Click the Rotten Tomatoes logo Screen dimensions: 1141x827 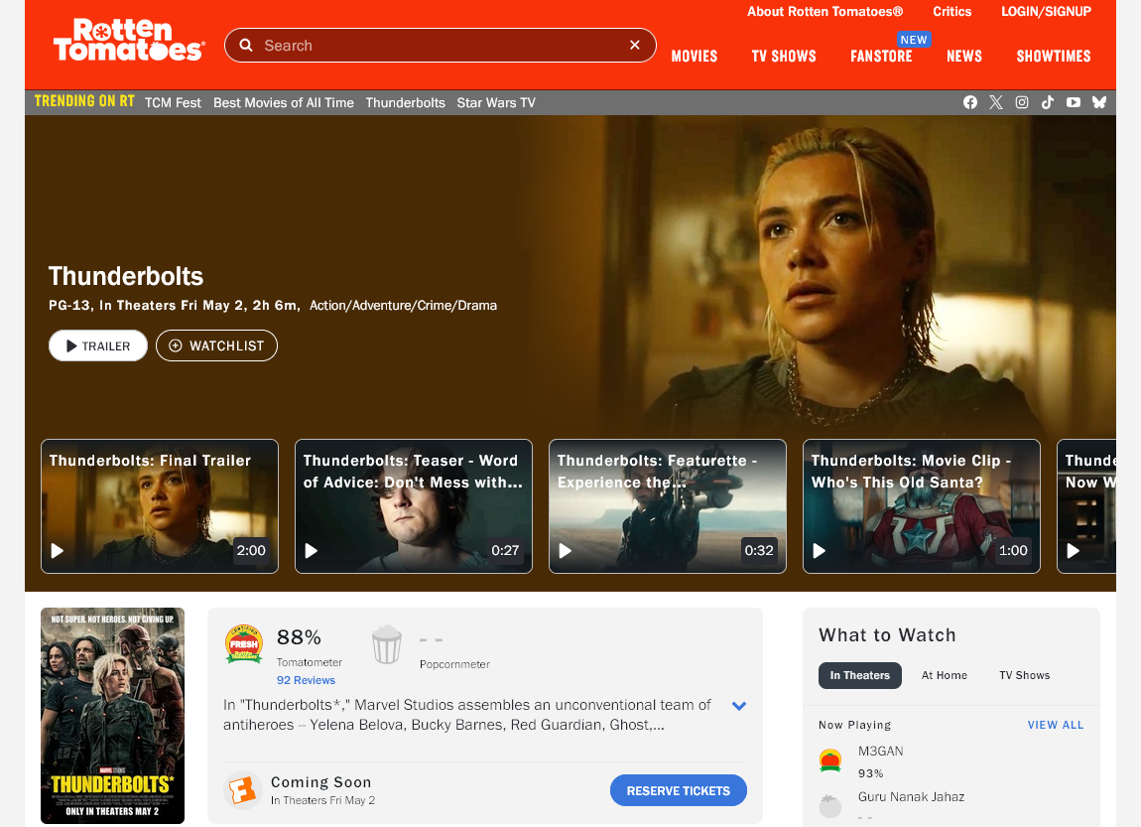tap(129, 42)
